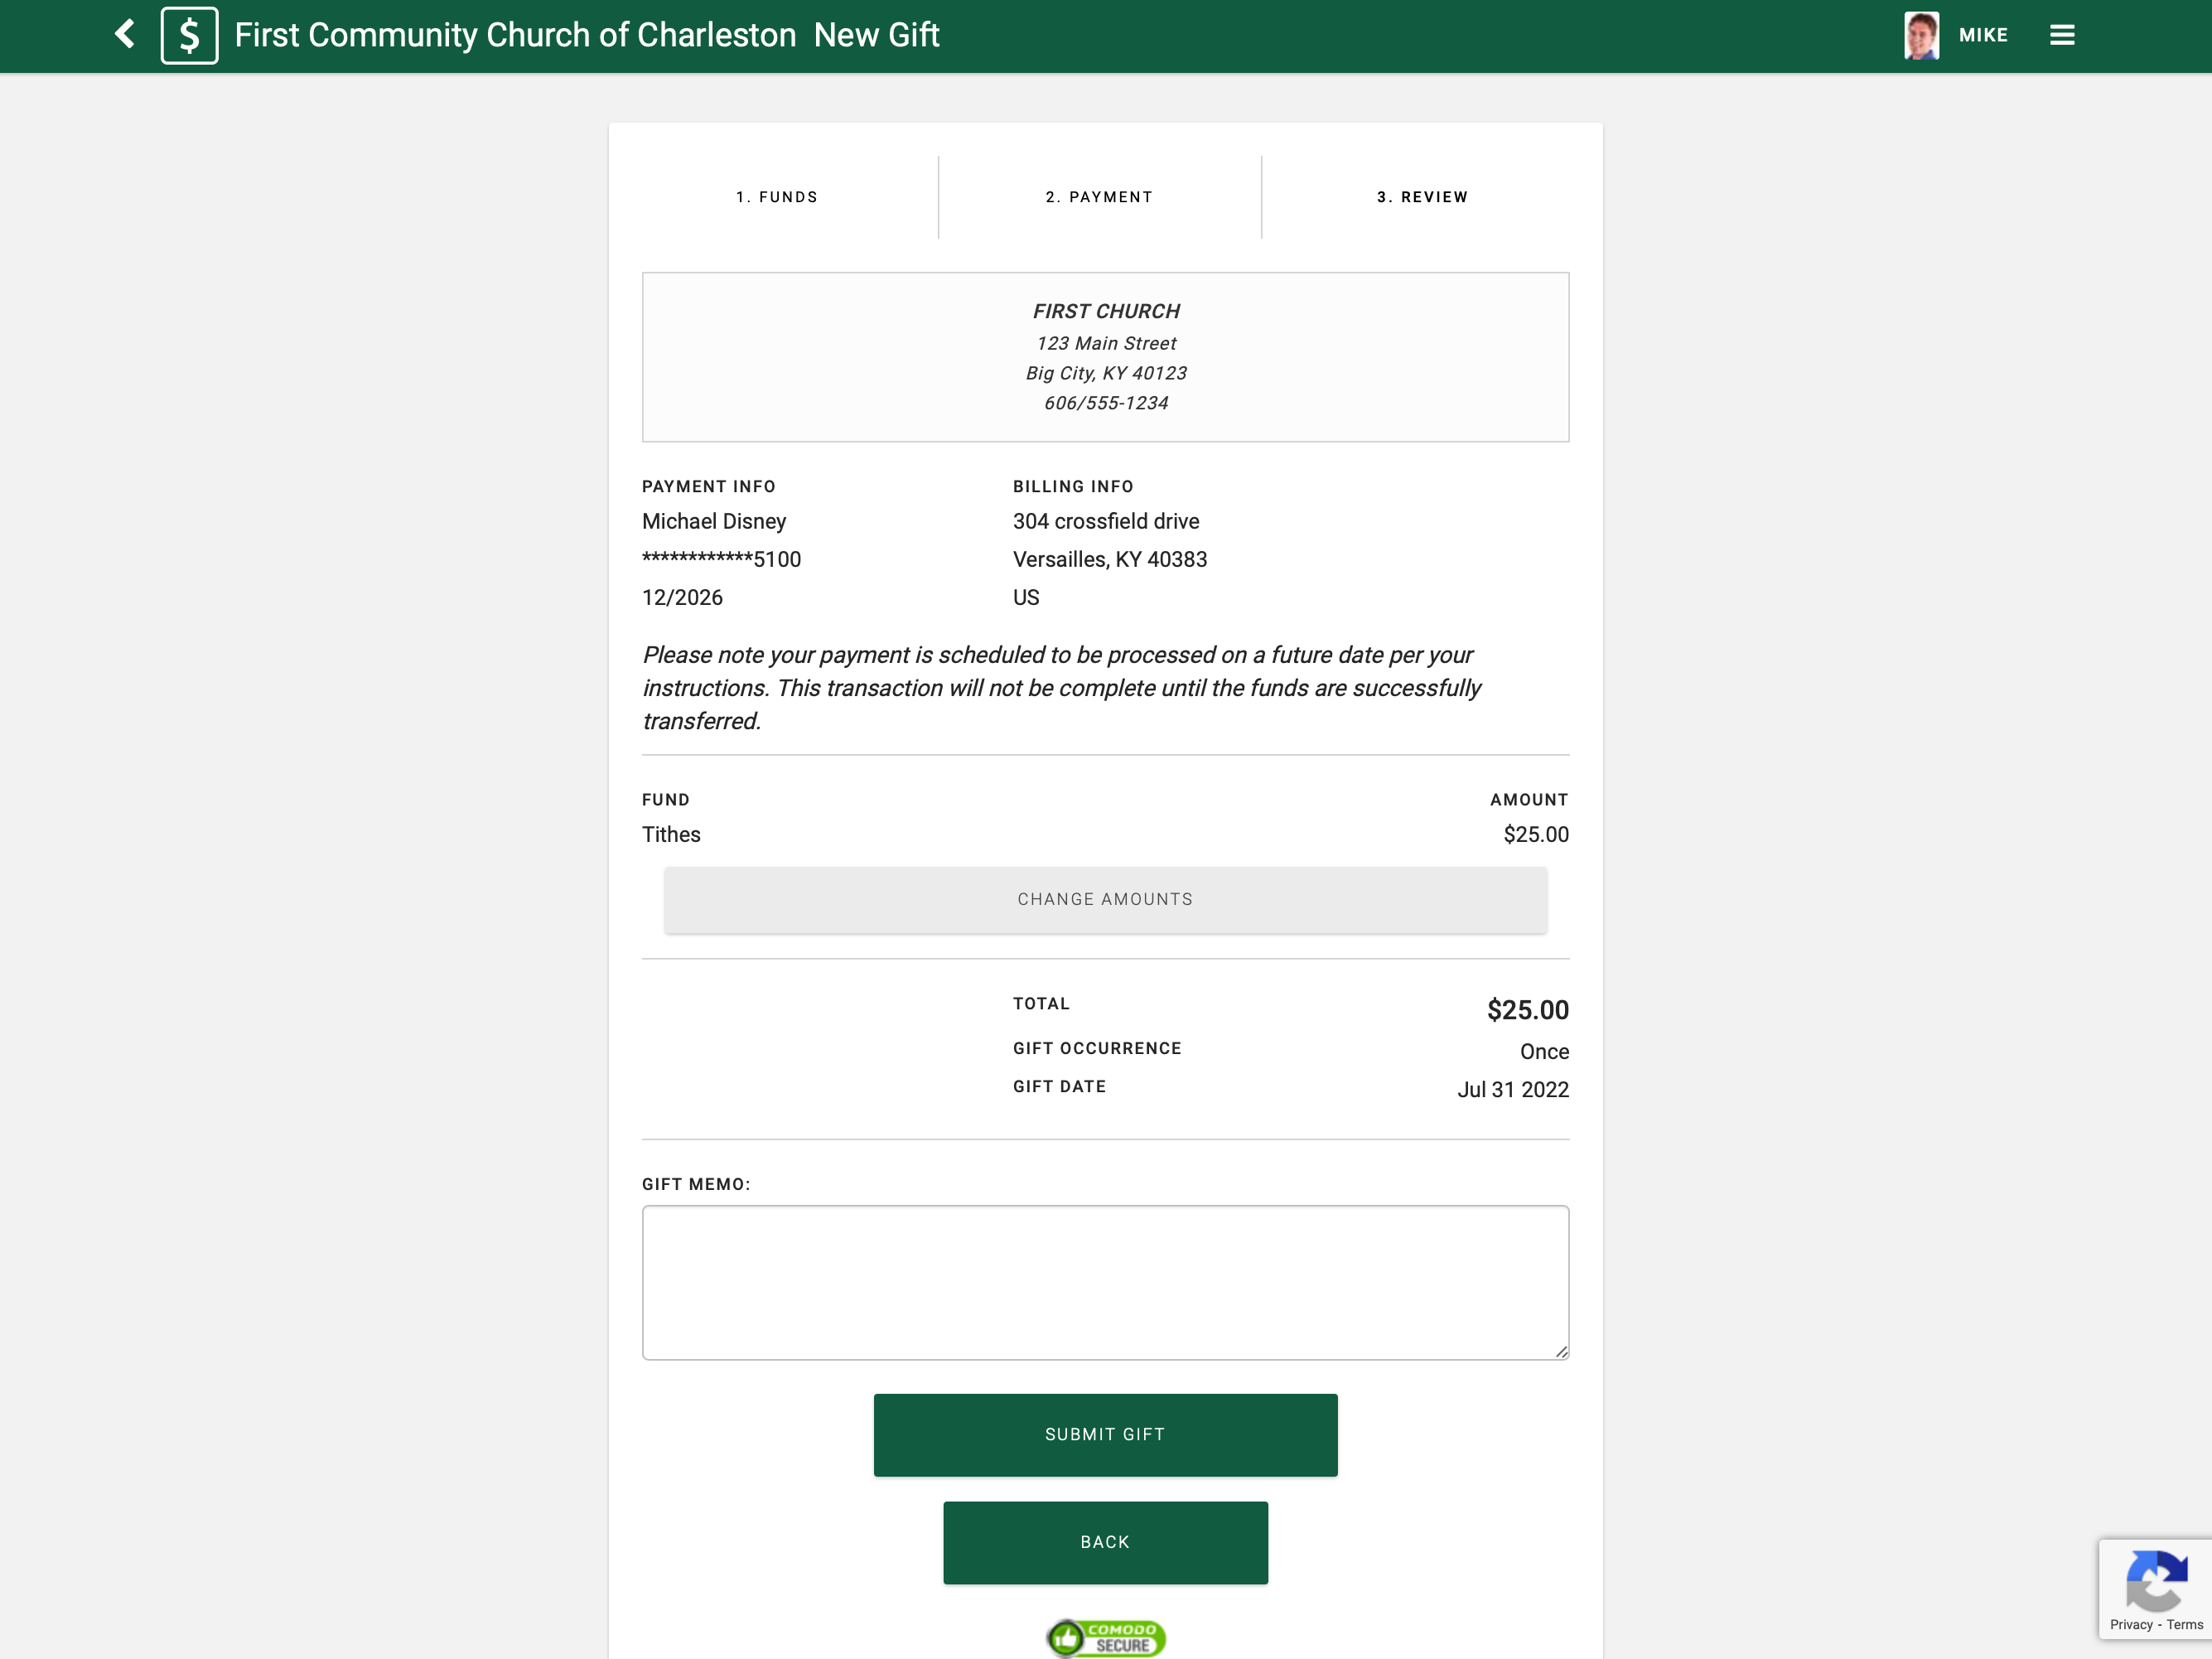Open the reCAPTCHA Privacy link

2130,1625
